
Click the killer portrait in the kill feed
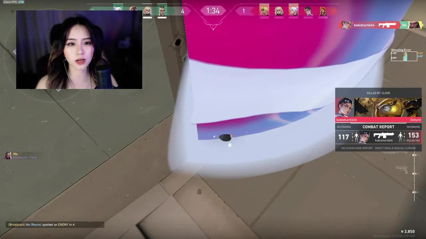click(346, 25)
